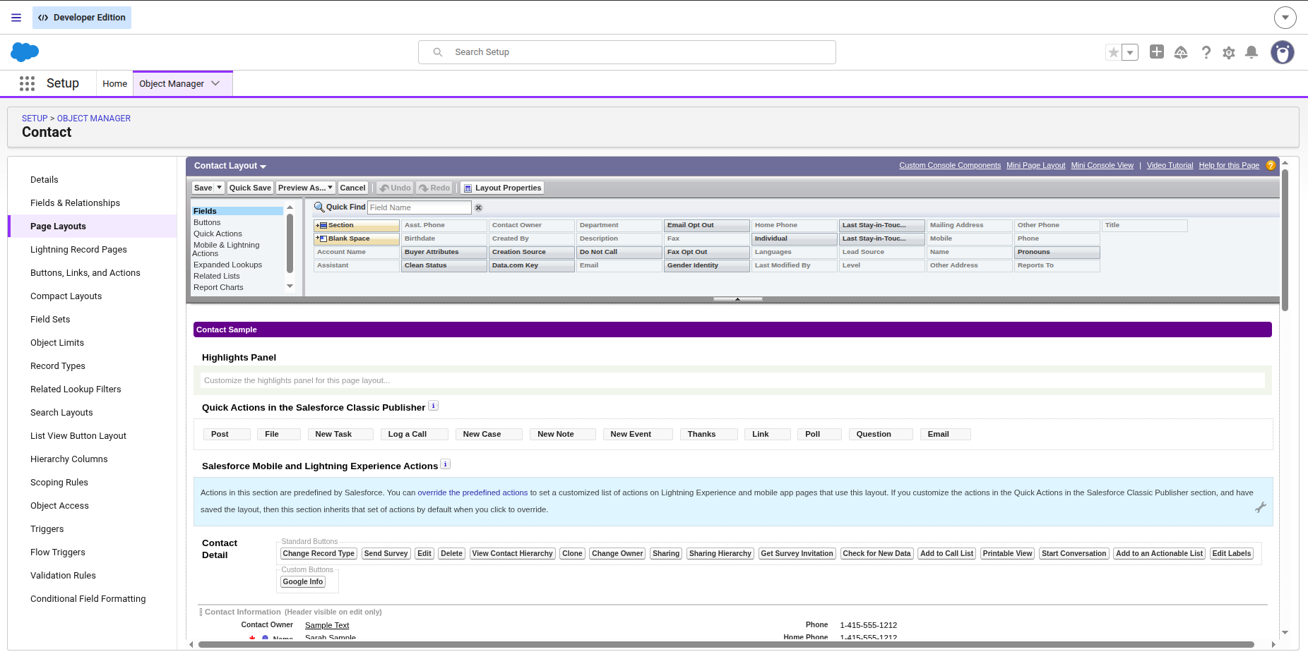Viewport: 1308px width, 659px height.
Task: Open Validation Rules in sidebar
Action: 63,576
